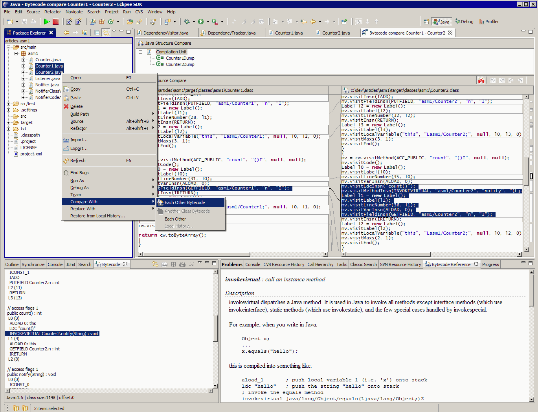Image resolution: width=538 pixels, height=412 pixels.
Task: Select Each Other Bytecode from submenu
Action: (x=191, y=202)
